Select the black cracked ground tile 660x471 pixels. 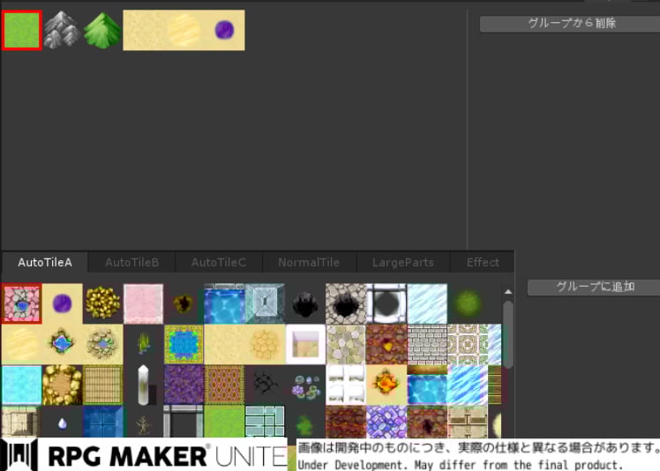[265, 385]
